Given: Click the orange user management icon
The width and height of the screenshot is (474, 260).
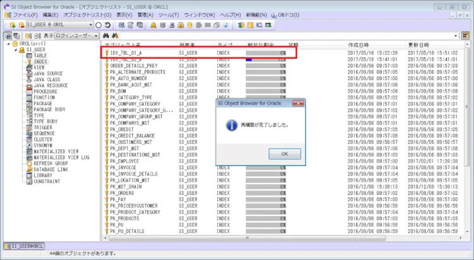Looking at the screenshot, I should point(154,25).
